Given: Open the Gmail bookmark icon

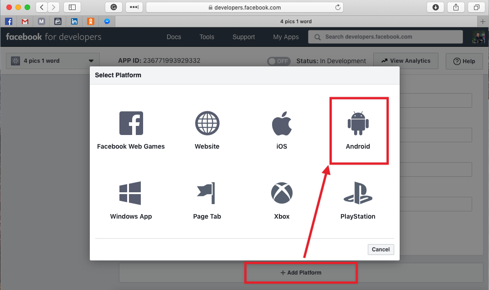Looking at the screenshot, I should (x=25, y=21).
